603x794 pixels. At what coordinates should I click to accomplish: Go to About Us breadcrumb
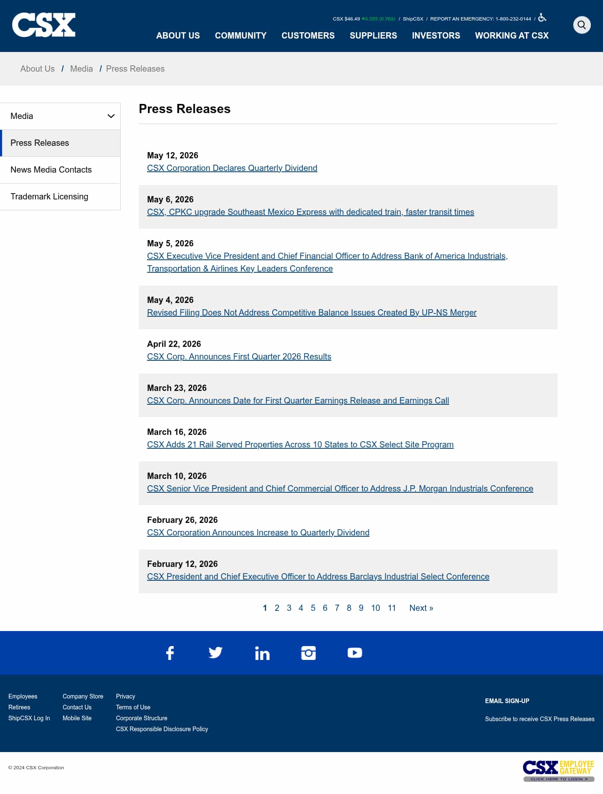click(x=38, y=69)
